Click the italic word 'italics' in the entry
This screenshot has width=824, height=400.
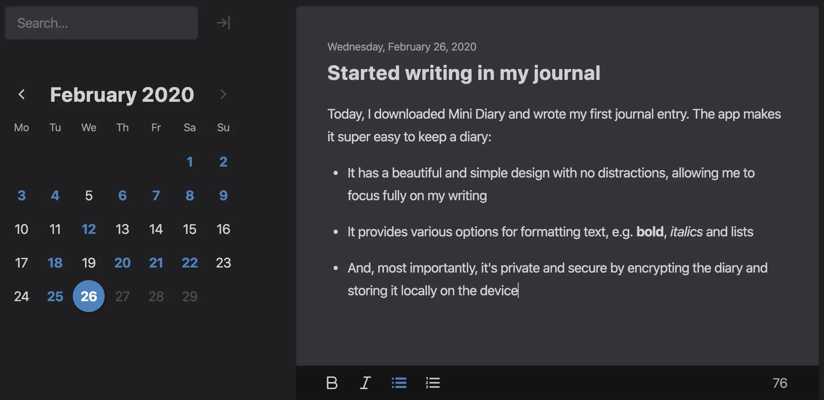point(686,232)
